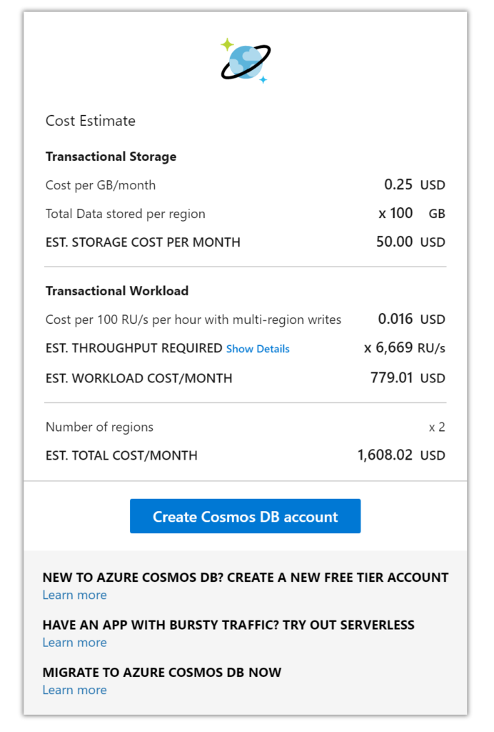The height and width of the screenshot is (732, 494).
Task: Follow Learn more link for serverless
Action: 74,642
